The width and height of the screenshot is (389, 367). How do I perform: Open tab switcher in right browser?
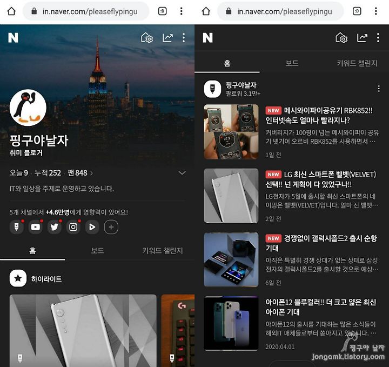pyautogui.click(x=357, y=11)
